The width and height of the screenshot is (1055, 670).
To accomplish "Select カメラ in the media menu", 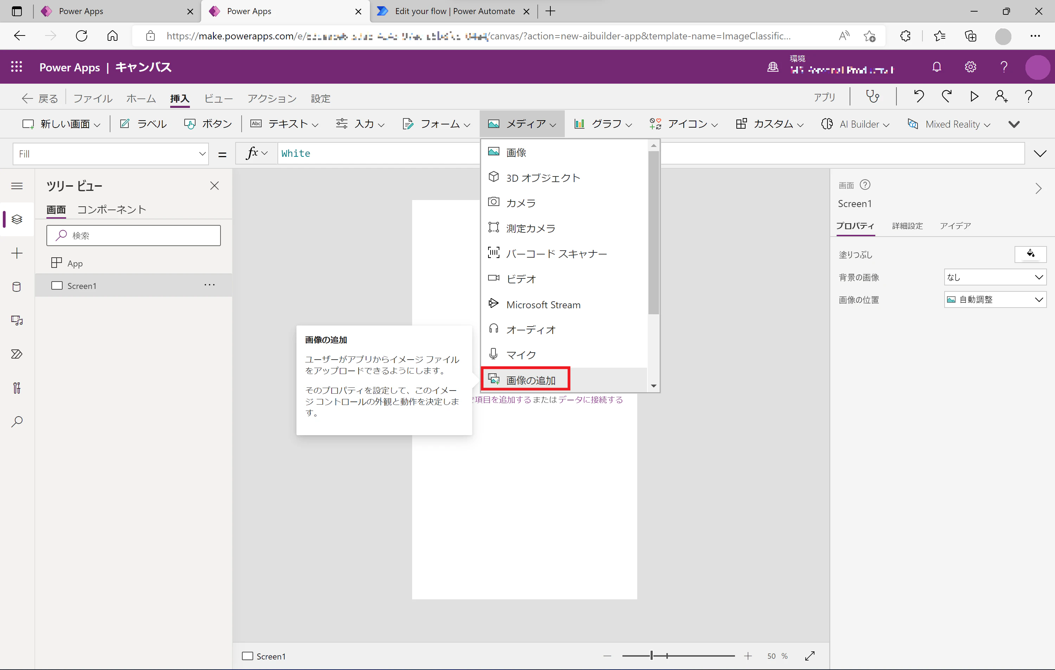I will 564,203.
